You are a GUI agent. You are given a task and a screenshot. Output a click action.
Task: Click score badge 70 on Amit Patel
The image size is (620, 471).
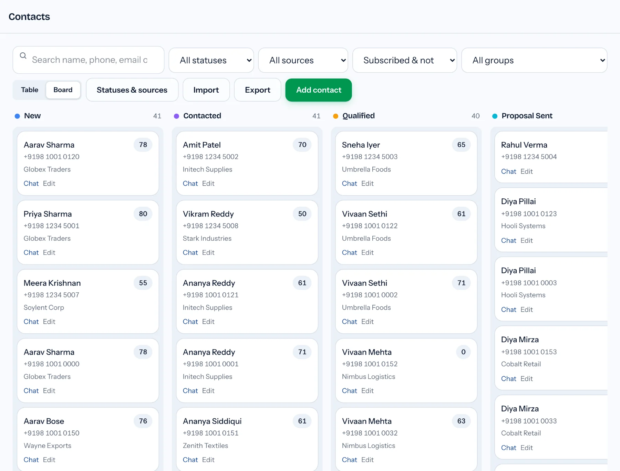[x=302, y=145]
